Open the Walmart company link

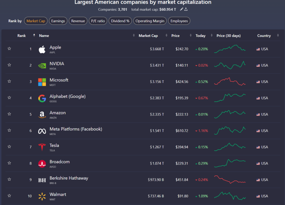(58, 194)
